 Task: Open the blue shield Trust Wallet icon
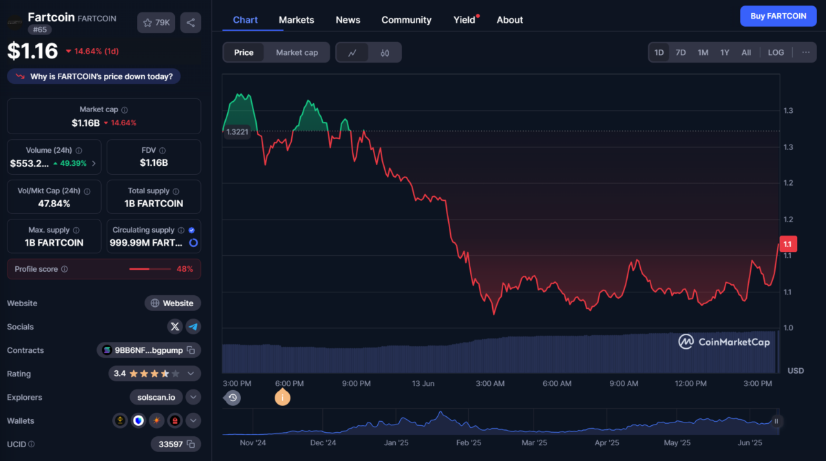click(139, 420)
